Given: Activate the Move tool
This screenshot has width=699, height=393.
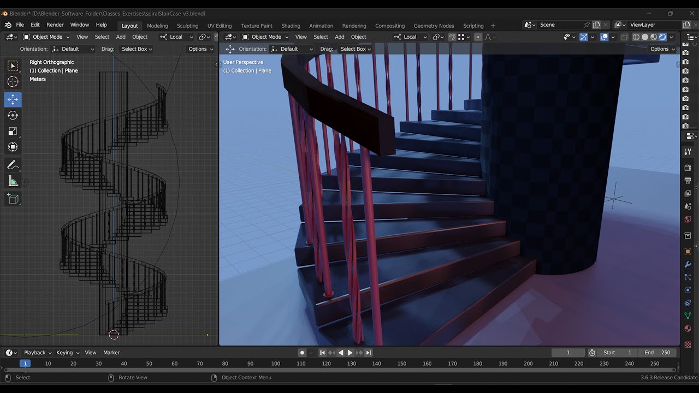Looking at the screenshot, I should point(13,99).
